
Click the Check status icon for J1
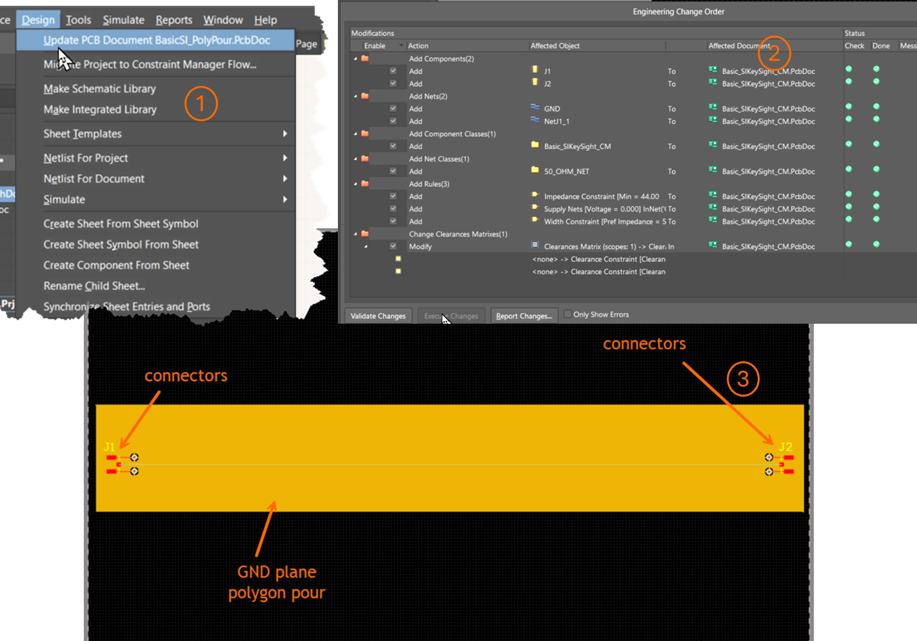(849, 69)
